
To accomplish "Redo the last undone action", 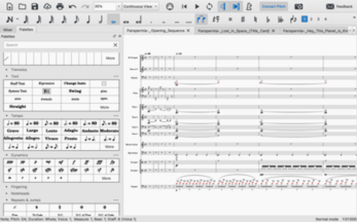I will tap(85, 6).
